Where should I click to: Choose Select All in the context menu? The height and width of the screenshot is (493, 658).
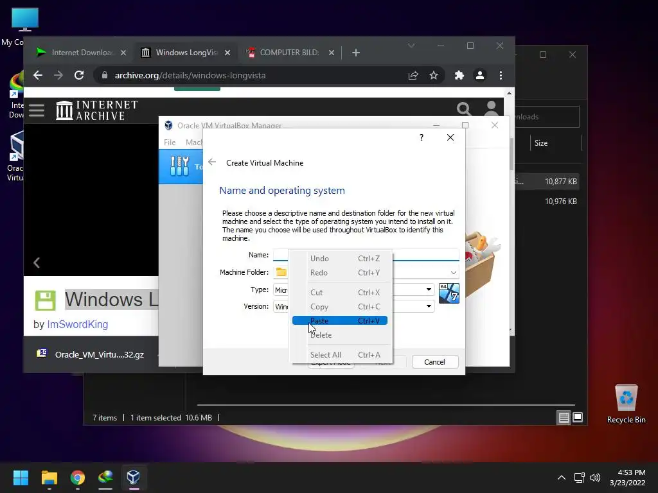point(339,354)
